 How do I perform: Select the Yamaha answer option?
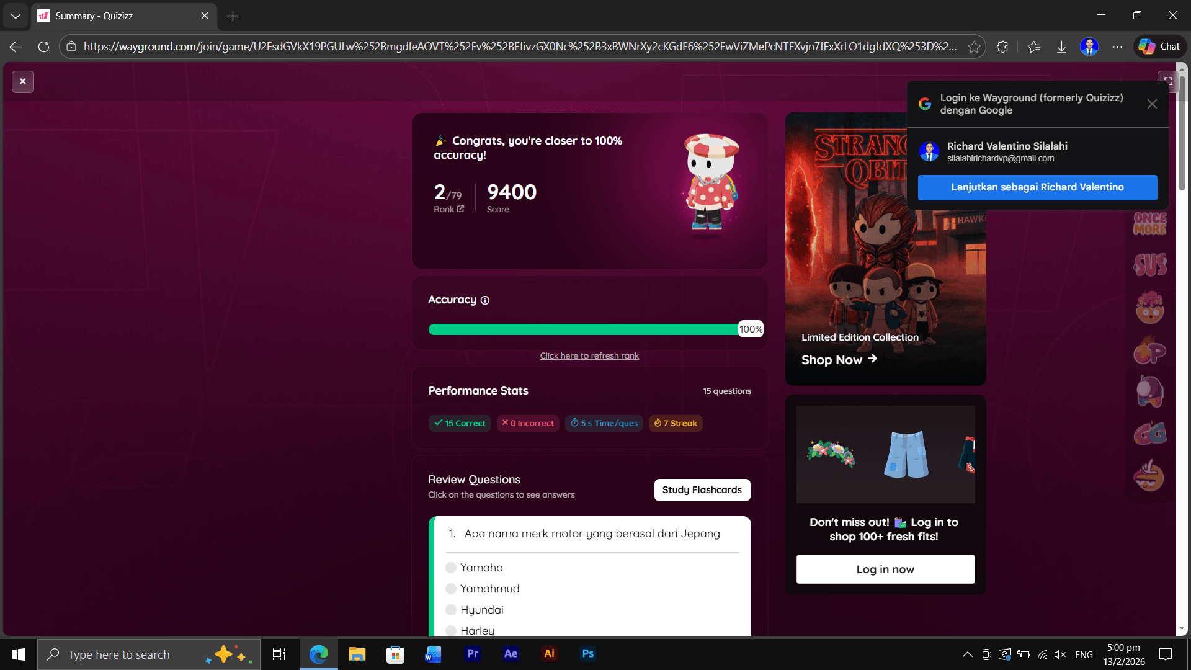pos(475,568)
